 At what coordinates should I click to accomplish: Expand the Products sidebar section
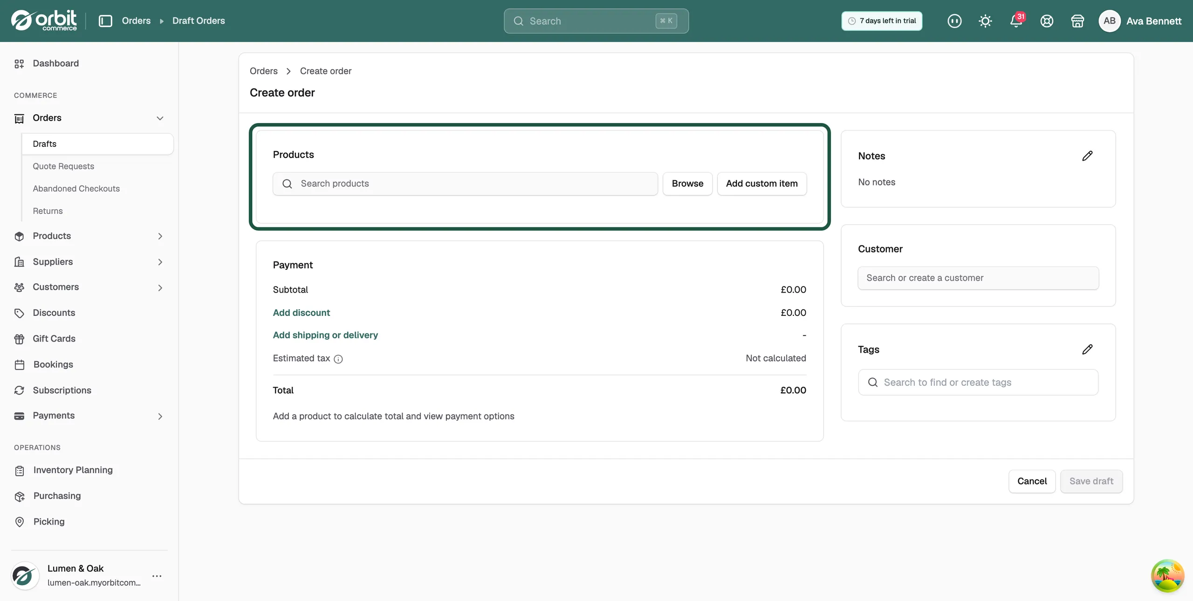click(160, 236)
